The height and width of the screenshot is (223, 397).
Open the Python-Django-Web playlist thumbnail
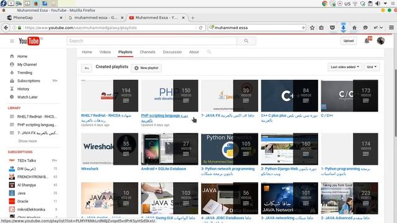tap(290, 149)
